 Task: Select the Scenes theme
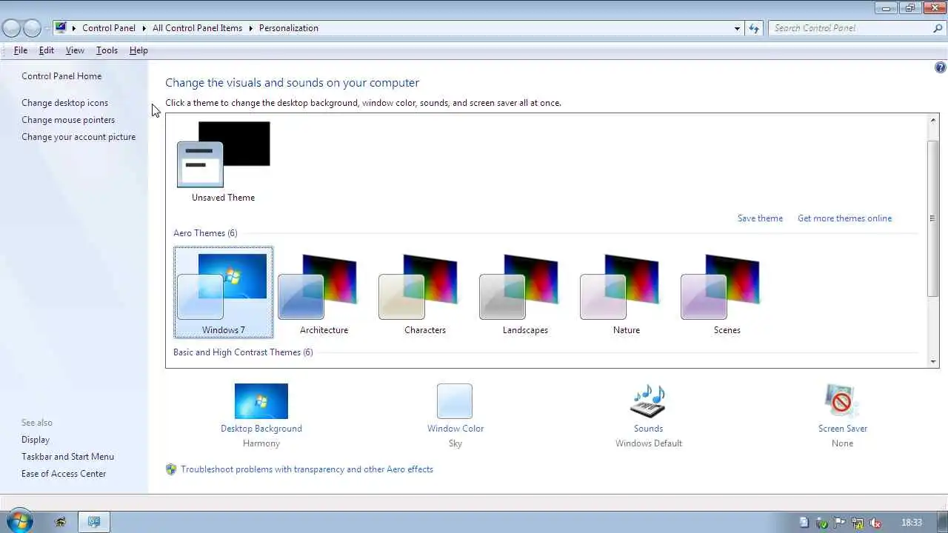coord(727,292)
